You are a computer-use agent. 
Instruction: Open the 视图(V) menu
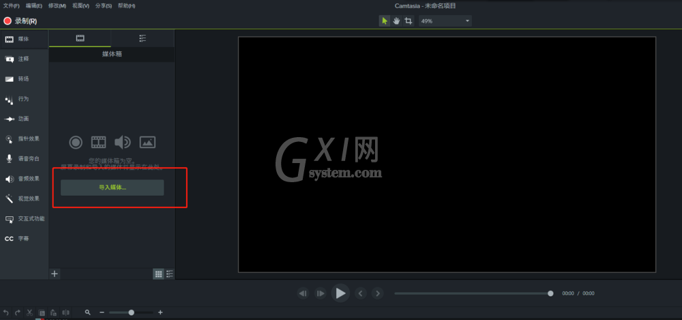[80, 6]
